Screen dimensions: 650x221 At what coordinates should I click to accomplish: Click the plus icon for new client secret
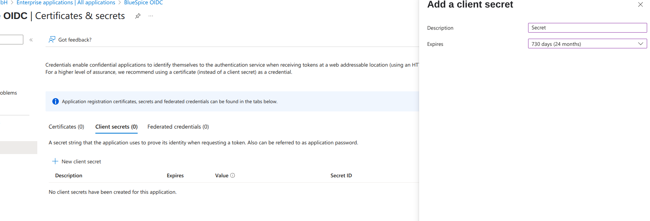pyautogui.click(x=55, y=161)
